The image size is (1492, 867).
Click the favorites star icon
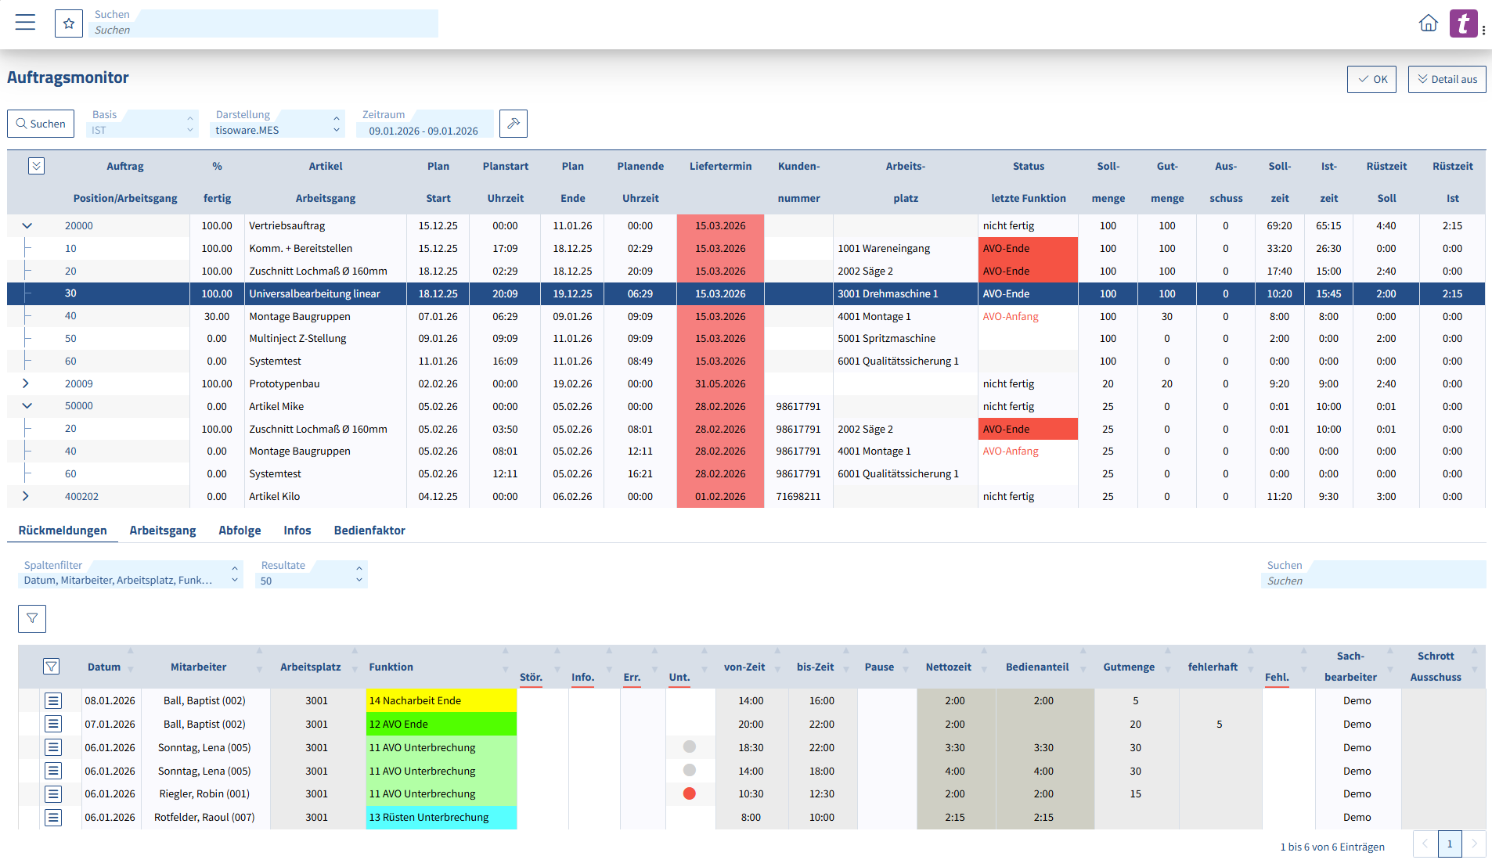click(x=69, y=23)
